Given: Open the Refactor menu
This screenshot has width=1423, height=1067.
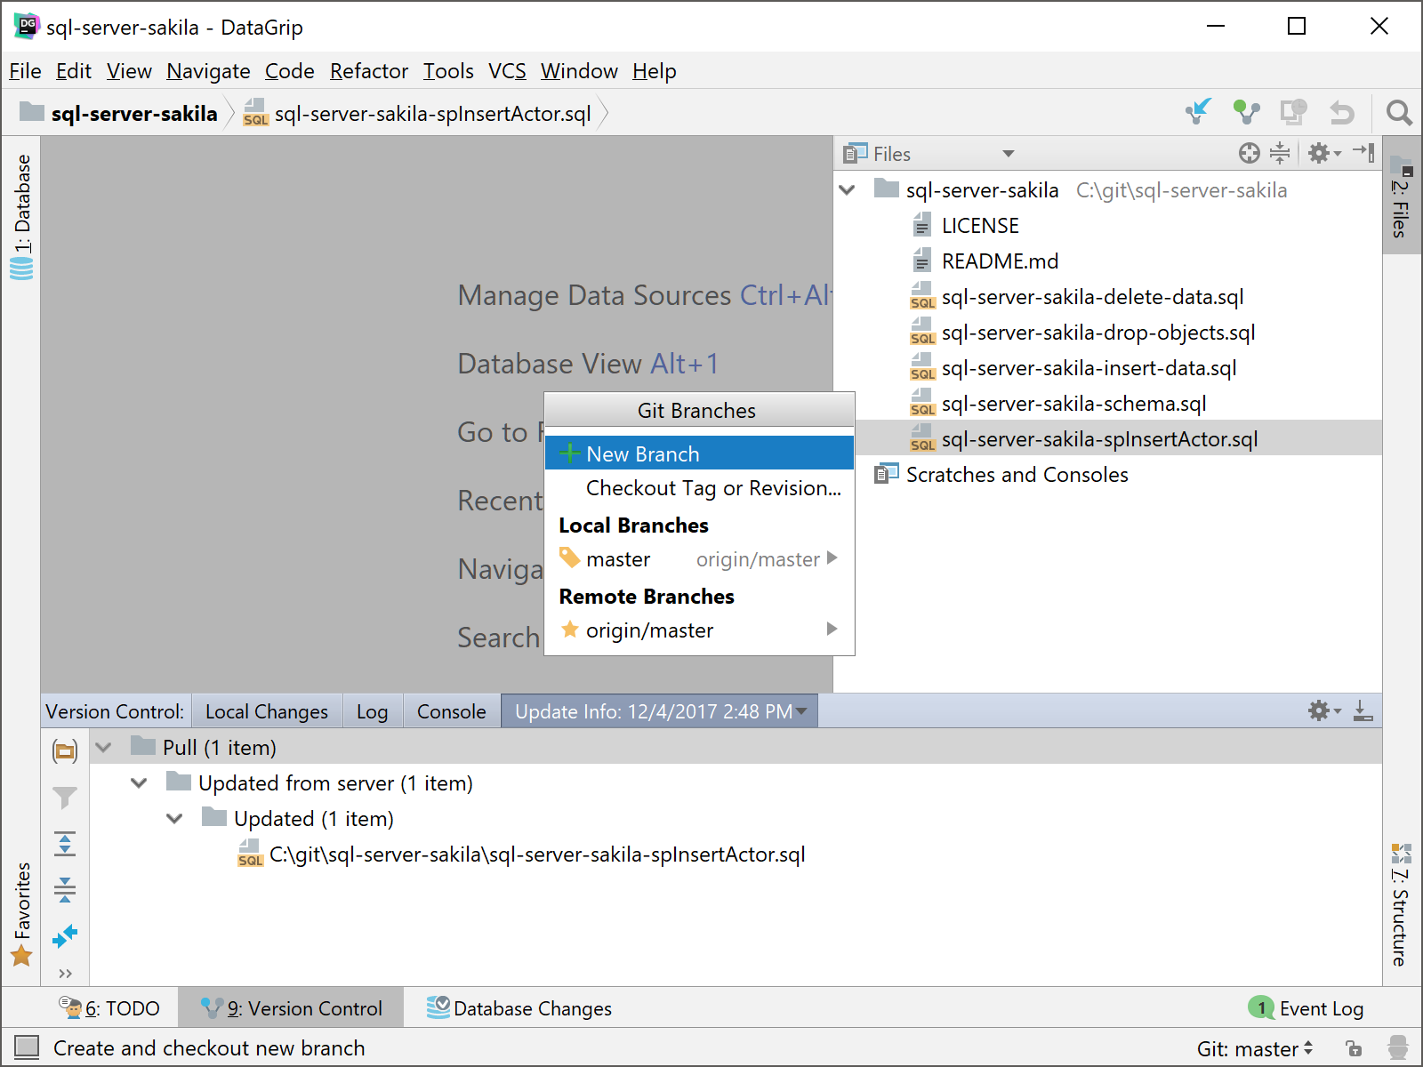Looking at the screenshot, I should pyautogui.click(x=368, y=70).
